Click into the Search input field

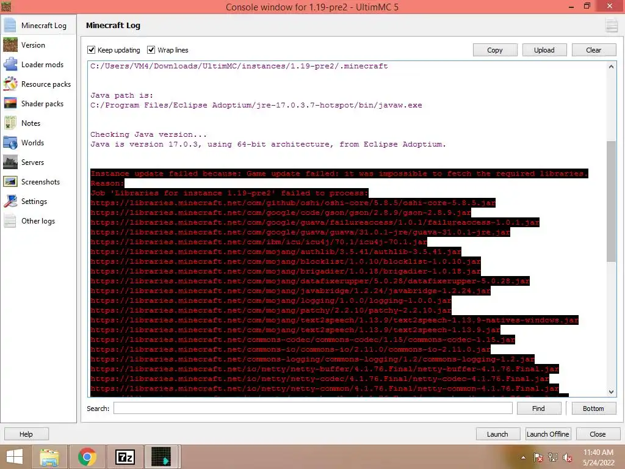[313, 408]
